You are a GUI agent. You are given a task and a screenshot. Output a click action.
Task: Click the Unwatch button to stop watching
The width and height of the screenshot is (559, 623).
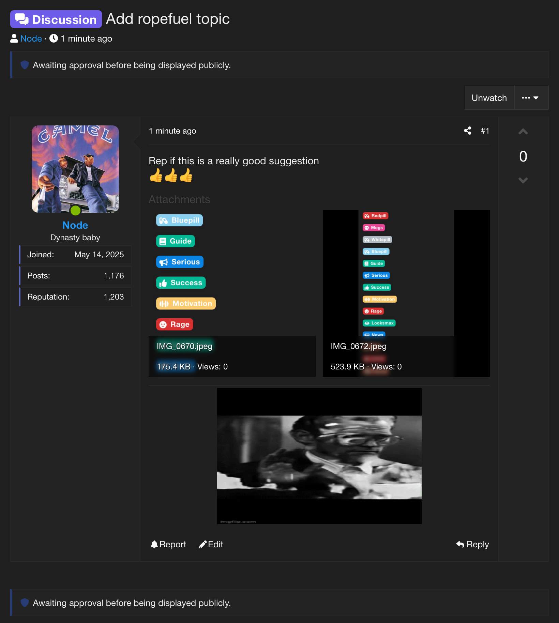coord(489,98)
